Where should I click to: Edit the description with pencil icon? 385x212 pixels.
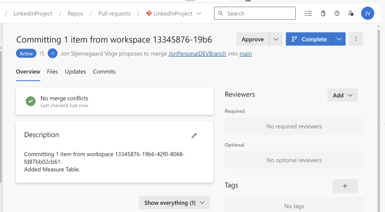pos(194,136)
